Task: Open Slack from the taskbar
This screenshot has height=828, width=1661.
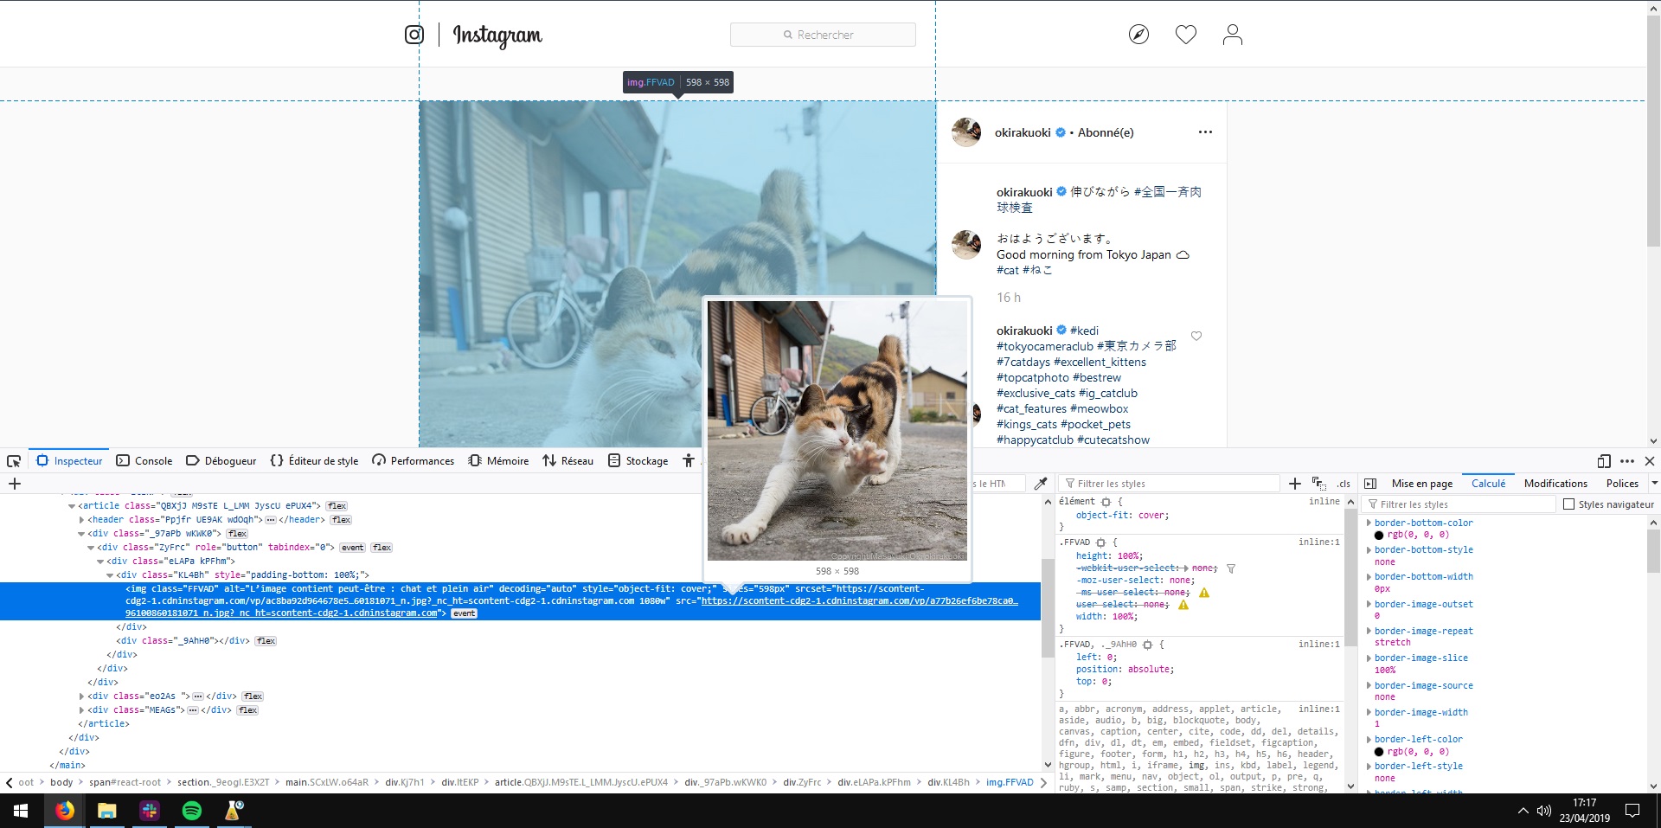Action: click(150, 811)
